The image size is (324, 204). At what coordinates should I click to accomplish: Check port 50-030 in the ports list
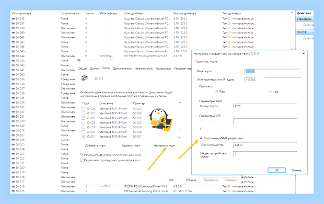pyautogui.click(x=83, y=132)
